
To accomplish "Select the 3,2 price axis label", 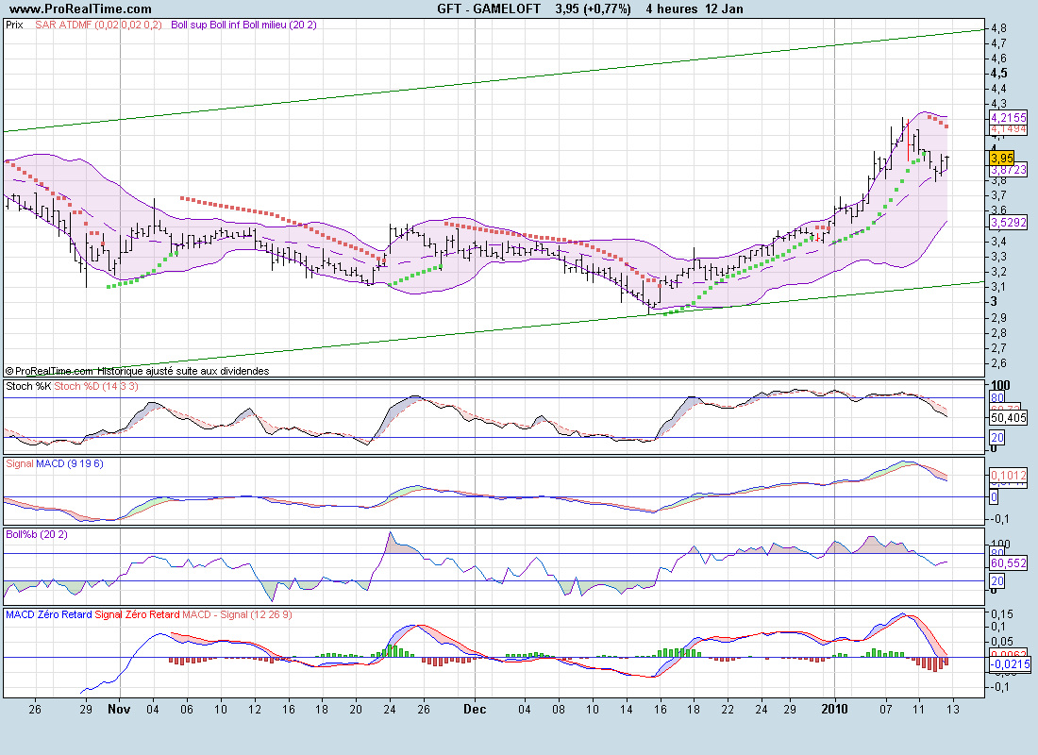I will [x=999, y=272].
